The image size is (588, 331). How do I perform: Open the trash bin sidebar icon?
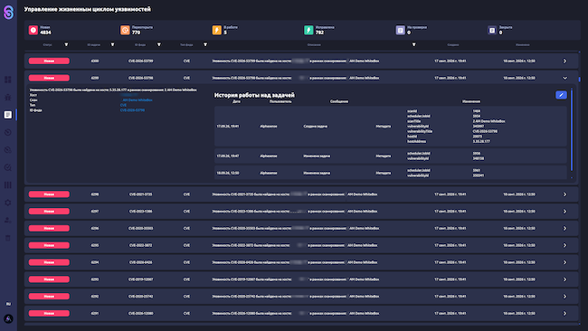[x=8, y=238]
